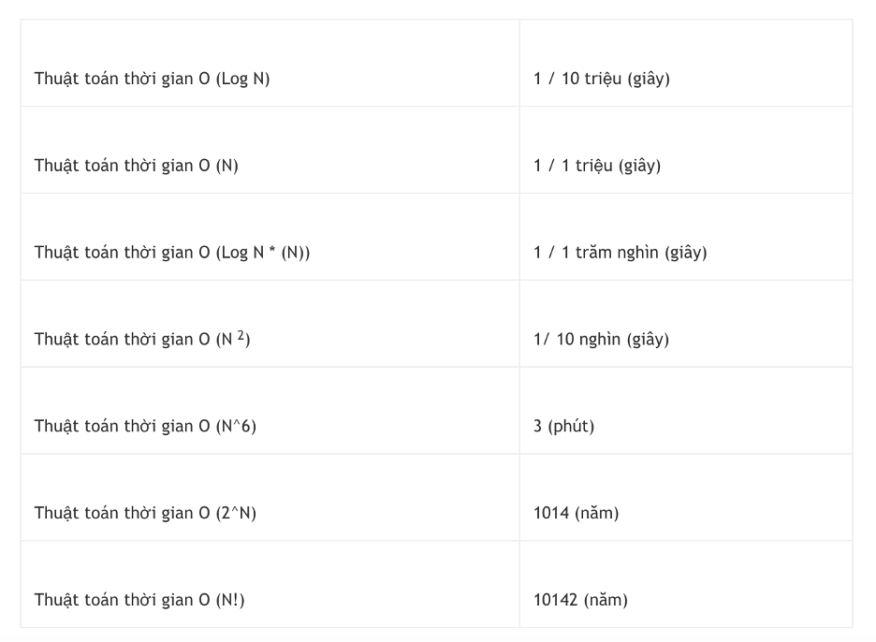
Task: Select the "1 / 10 triệu (giây)" value
Action: 602,79
